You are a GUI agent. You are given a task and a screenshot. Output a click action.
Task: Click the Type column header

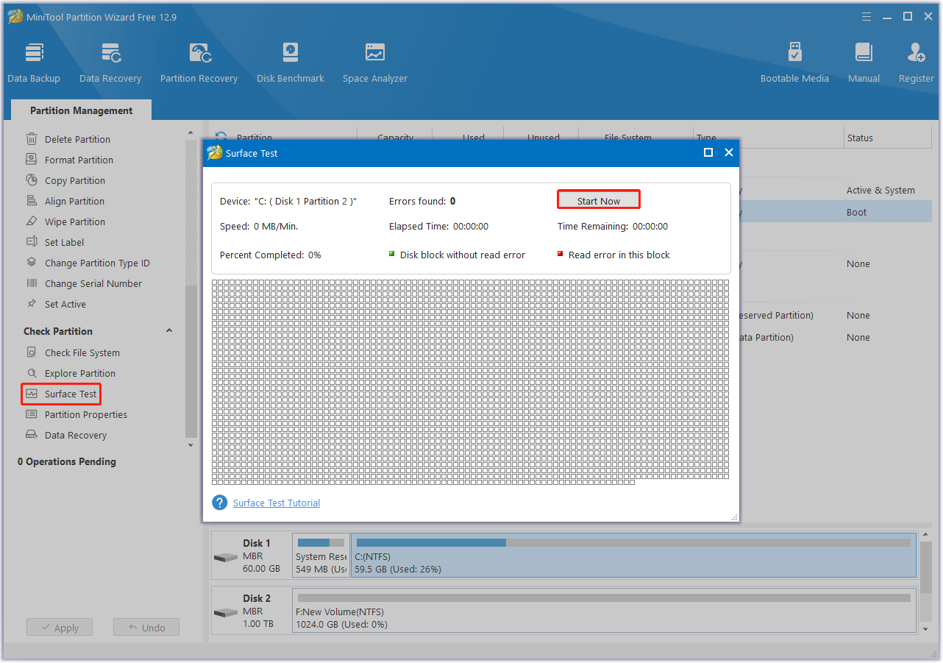769,138
